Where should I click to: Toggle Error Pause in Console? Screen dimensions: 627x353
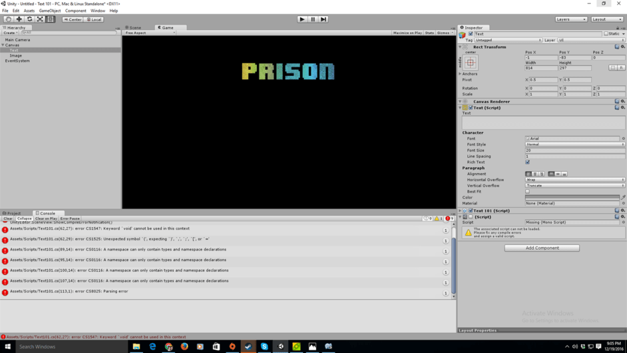click(x=70, y=218)
